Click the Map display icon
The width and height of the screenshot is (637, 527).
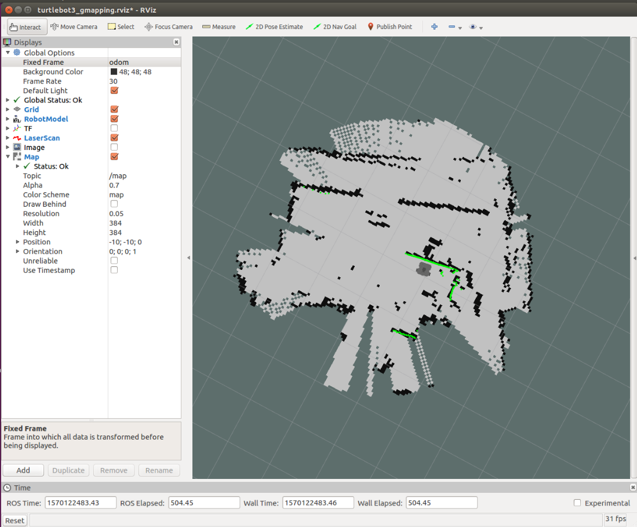click(x=17, y=157)
